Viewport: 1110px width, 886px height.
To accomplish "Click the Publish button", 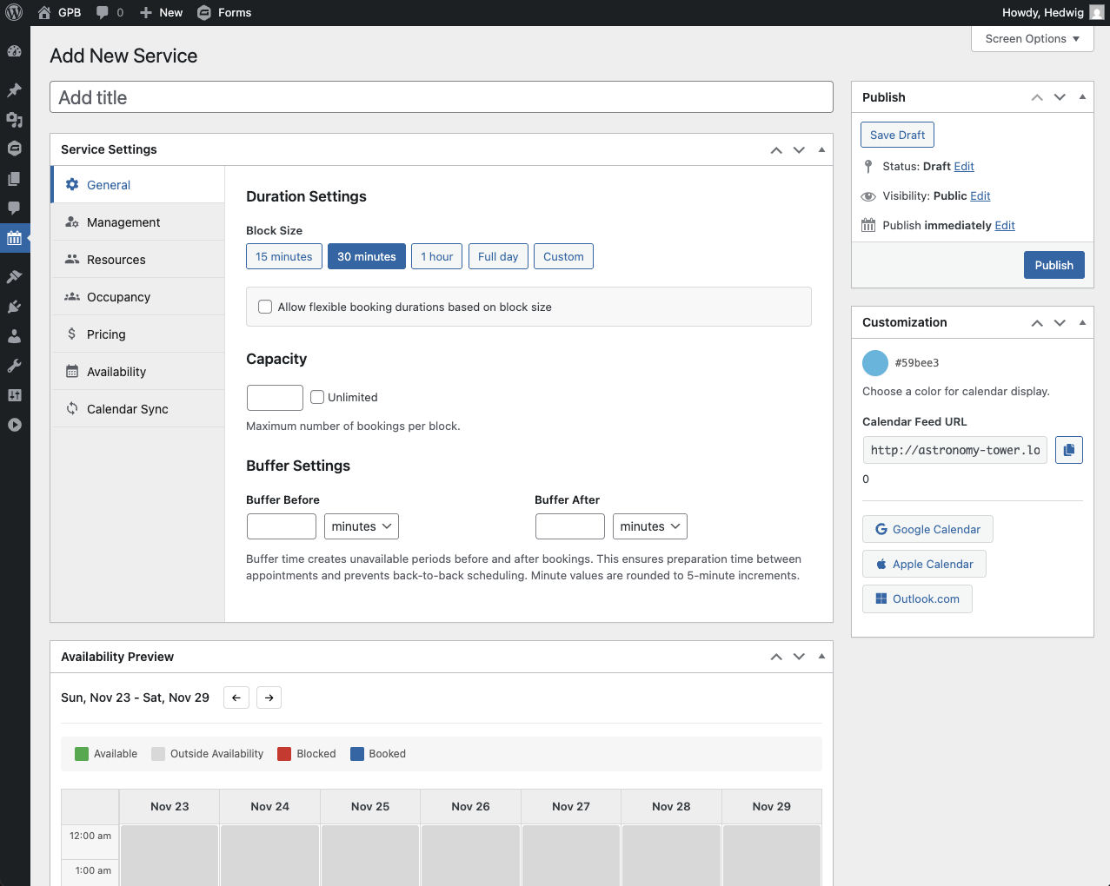I will pos(1054,265).
